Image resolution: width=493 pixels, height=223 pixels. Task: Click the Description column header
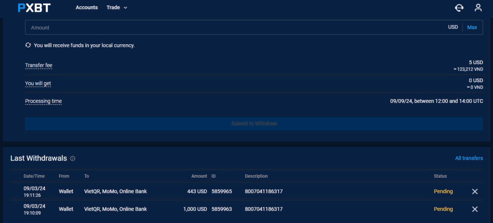tap(256, 176)
